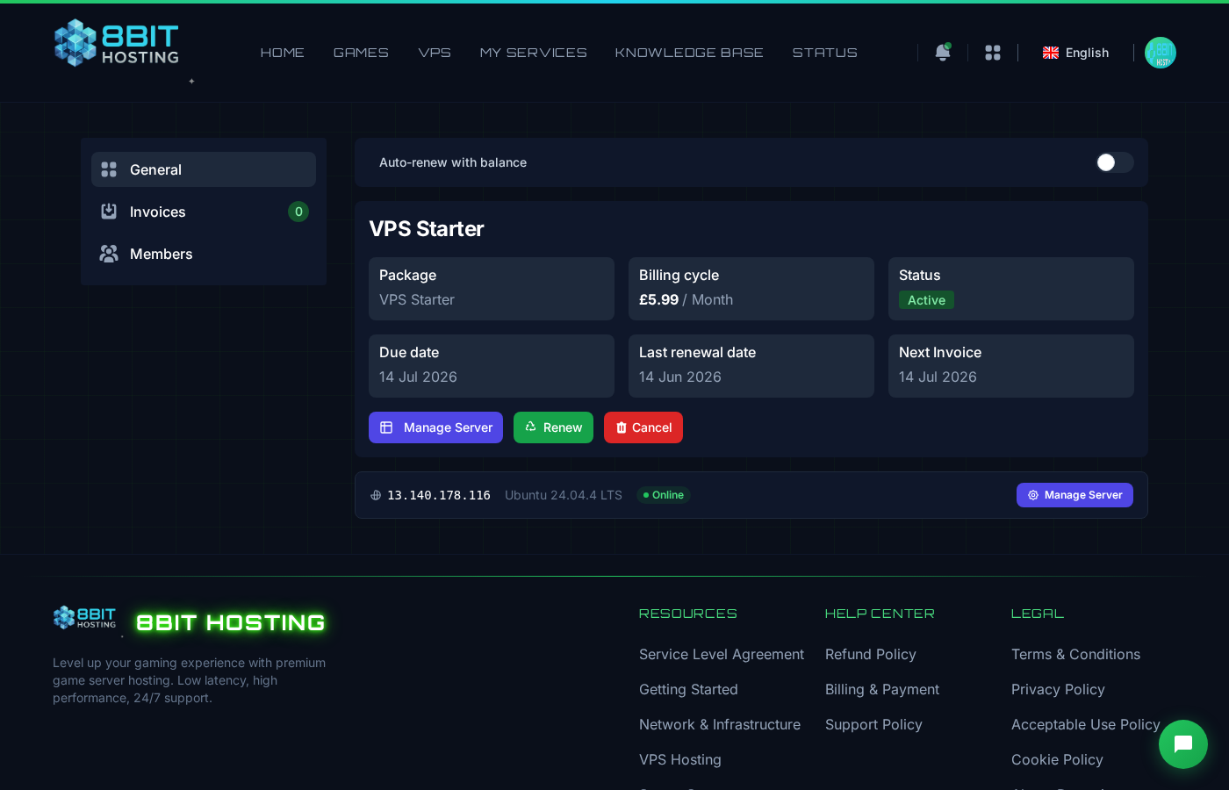Click the VPS Starter package value

pos(417,299)
